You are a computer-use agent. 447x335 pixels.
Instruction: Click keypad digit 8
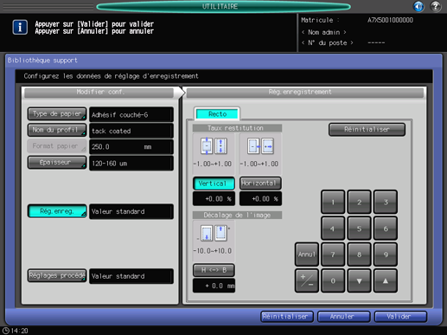[x=359, y=254]
